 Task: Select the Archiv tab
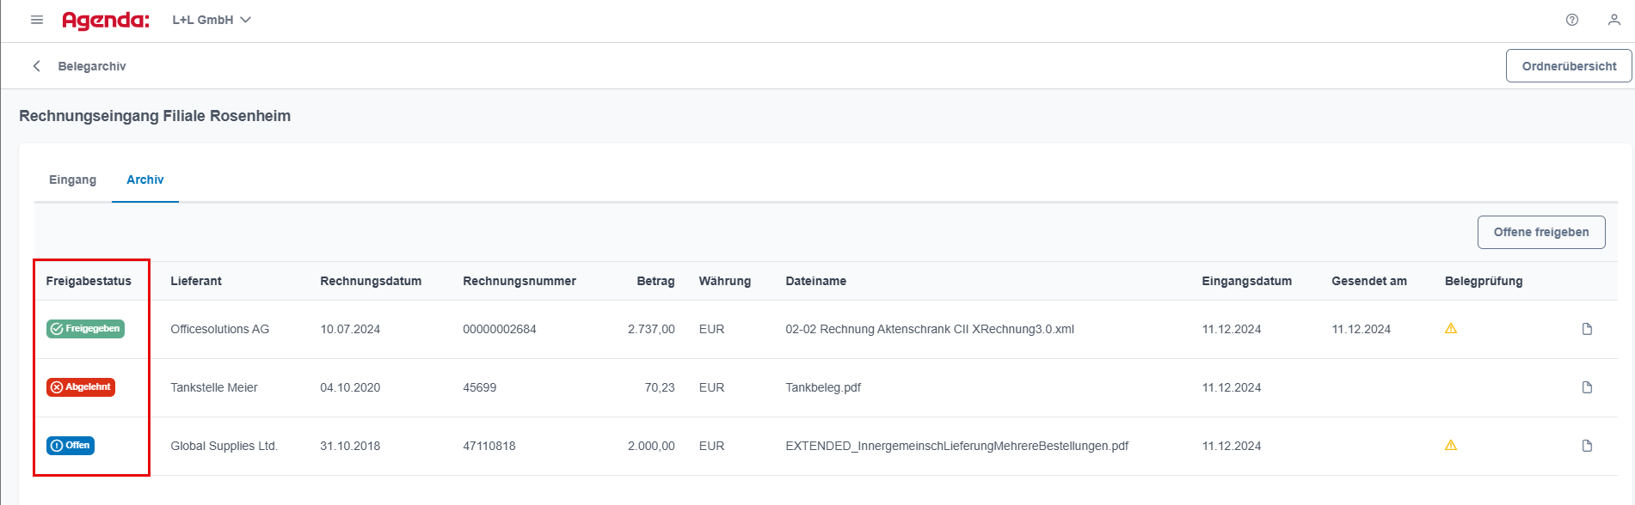tap(145, 179)
